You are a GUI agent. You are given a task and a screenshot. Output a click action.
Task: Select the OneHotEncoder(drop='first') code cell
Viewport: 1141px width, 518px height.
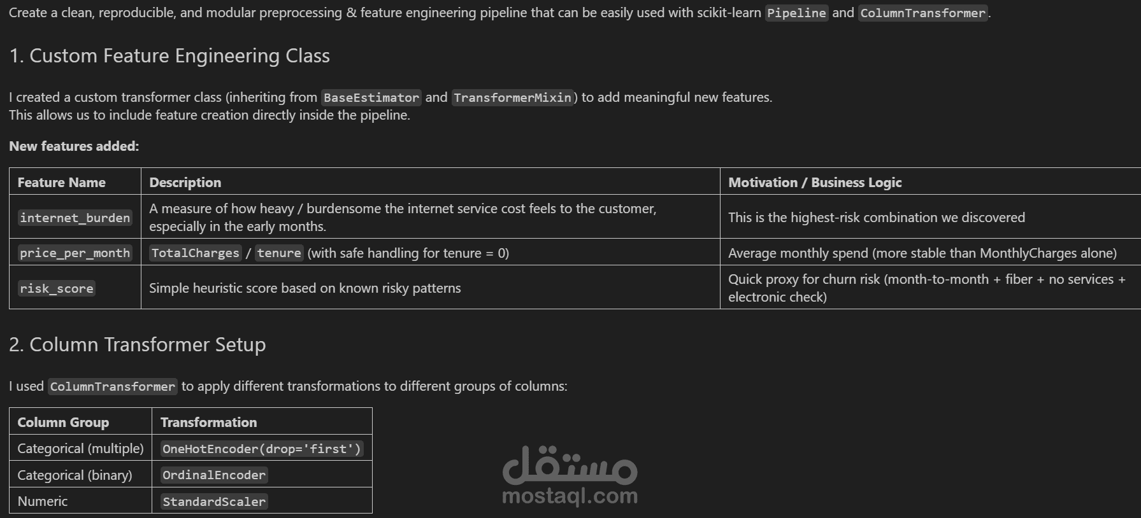(x=262, y=449)
